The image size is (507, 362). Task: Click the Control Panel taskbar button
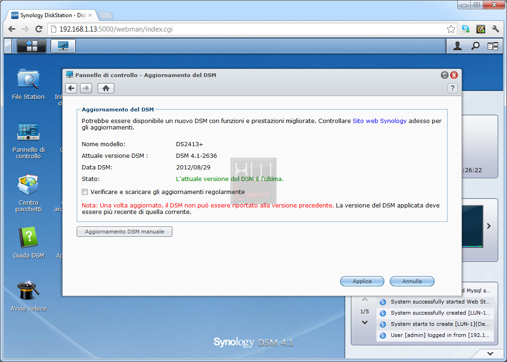pos(63,46)
